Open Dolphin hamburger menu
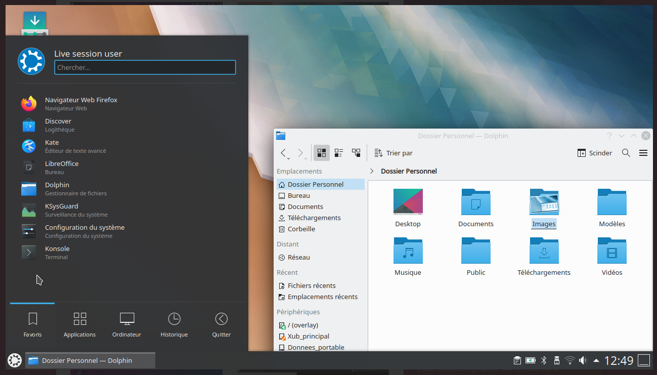This screenshot has width=657, height=375. [x=643, y=153]
